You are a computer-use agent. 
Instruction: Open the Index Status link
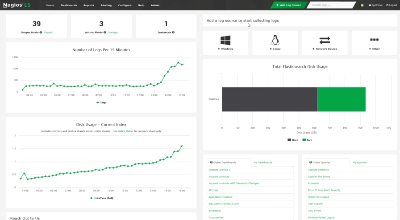point(127,131)
